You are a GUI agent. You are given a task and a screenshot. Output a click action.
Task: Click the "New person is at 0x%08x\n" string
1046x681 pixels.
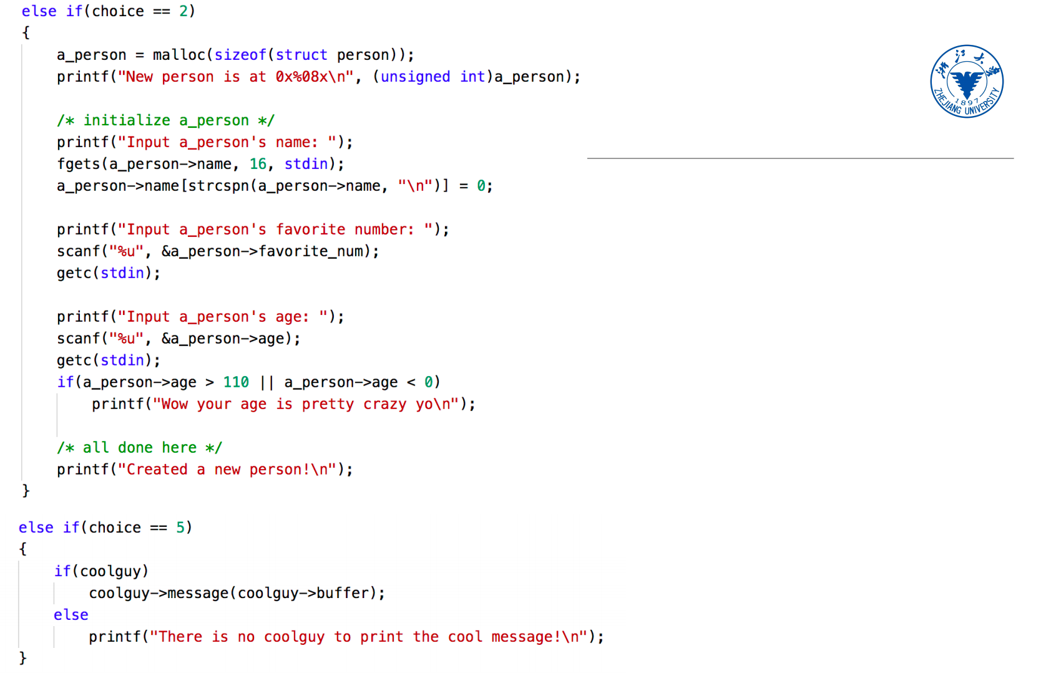coord(236,77)
